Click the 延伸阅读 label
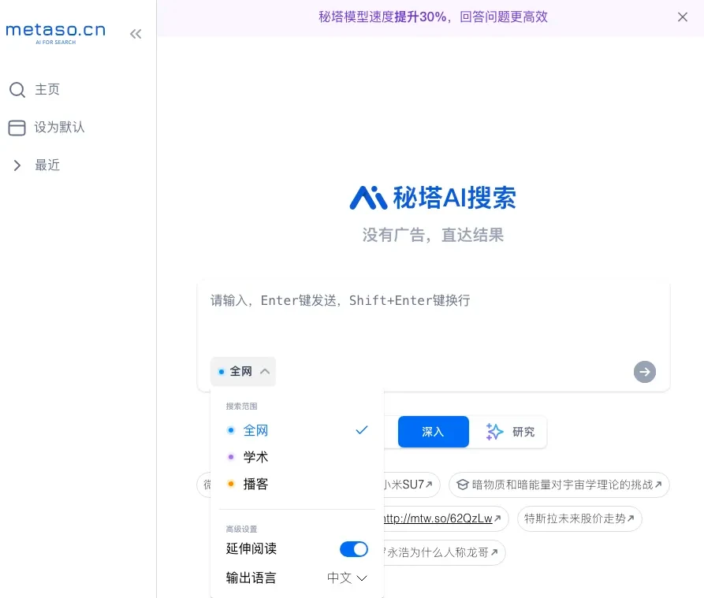 coord(251,548)
